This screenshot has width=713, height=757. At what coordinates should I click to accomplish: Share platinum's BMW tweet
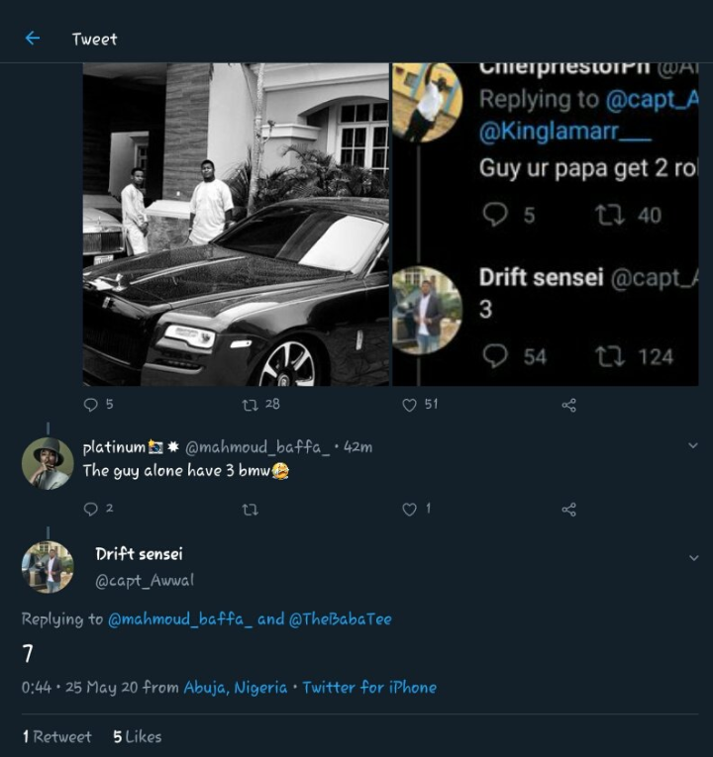[x=568, y=509]
